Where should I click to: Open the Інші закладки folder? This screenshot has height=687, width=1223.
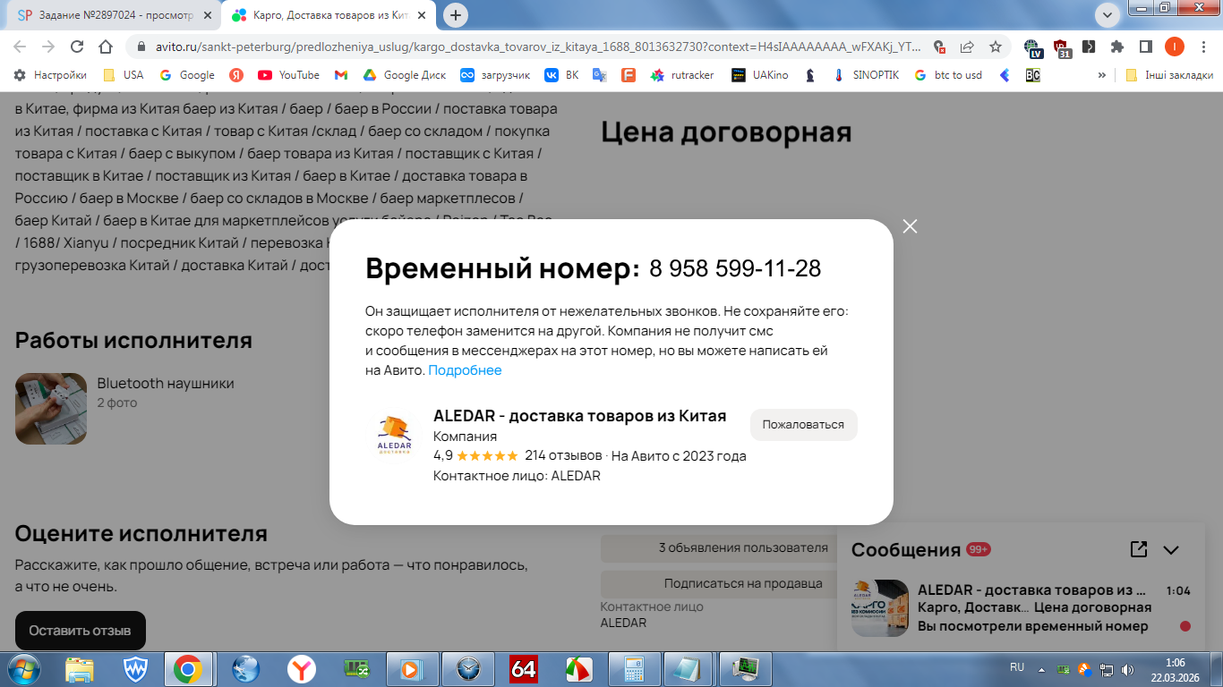tap(1169, 75)
